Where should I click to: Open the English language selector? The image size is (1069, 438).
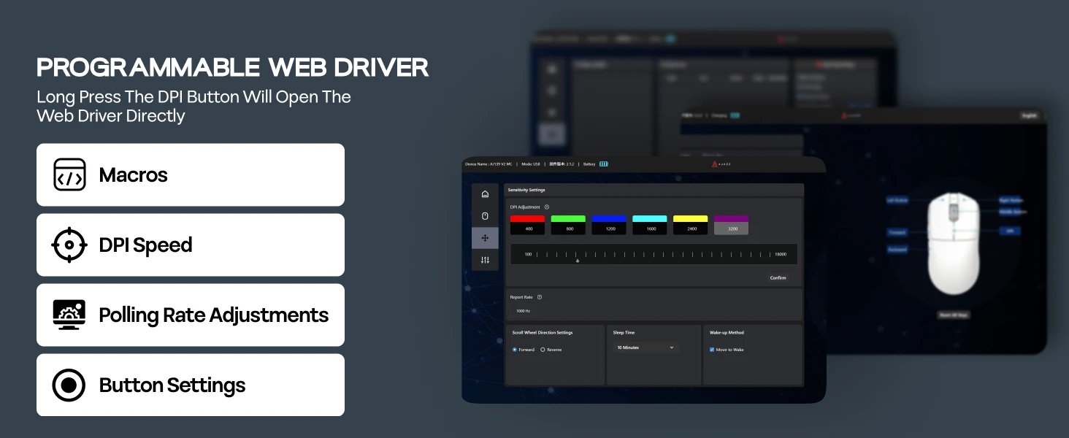(1030, 115)
